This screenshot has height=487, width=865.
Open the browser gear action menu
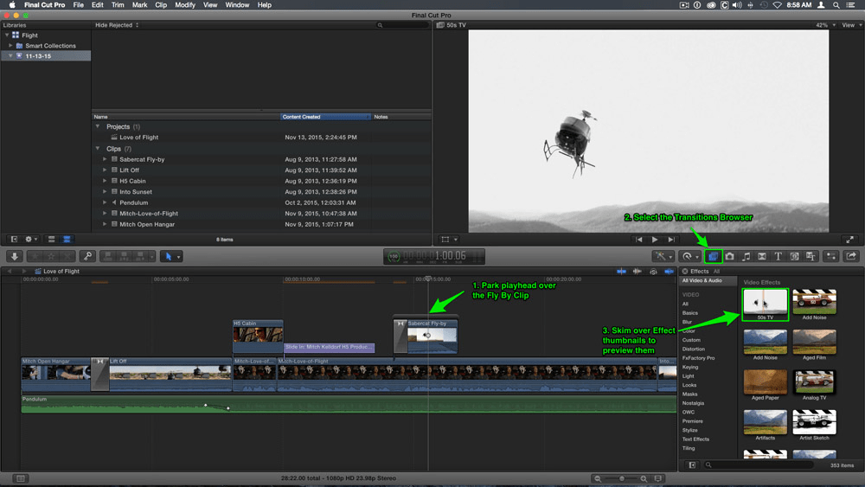(31, 240)
